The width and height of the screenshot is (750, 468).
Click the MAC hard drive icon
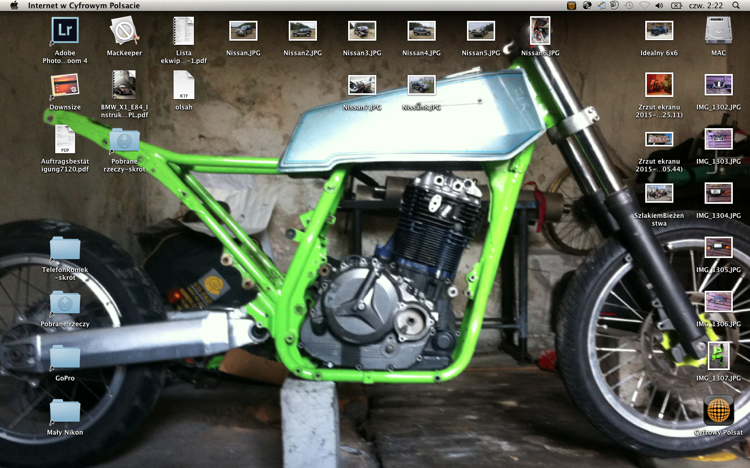tap(718, 31)
